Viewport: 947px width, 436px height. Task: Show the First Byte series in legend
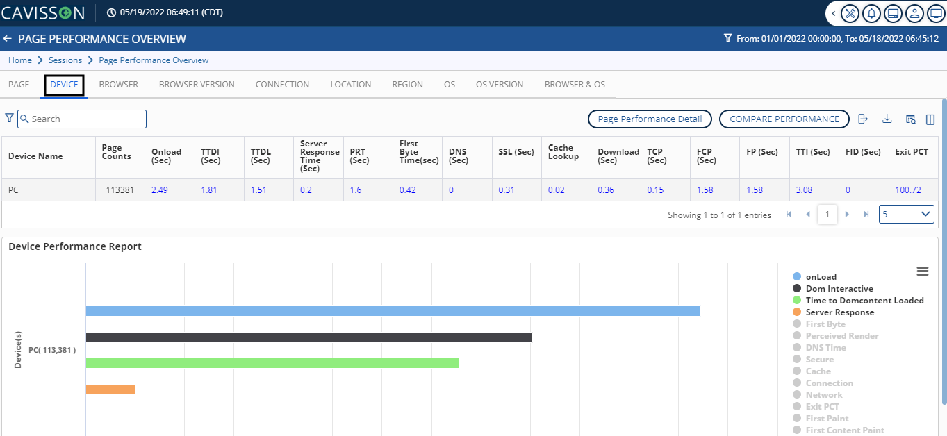click(818, 324)
